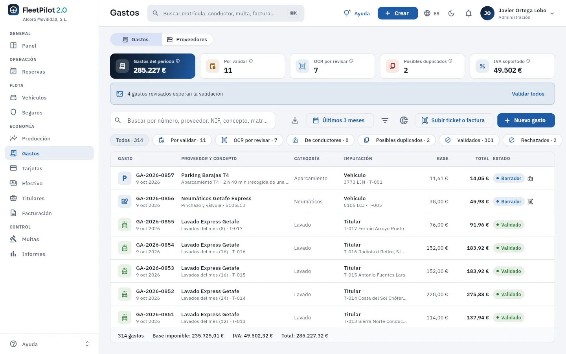Open Vehículos section
Viewport: 566px width, 354px height.
click(x=49, y=98)
